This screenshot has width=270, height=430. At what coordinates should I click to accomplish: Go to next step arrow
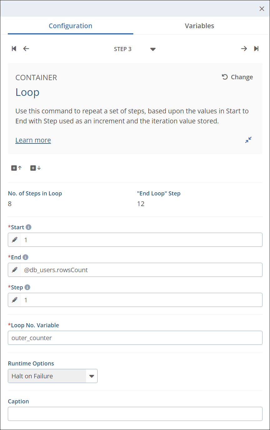(x=244, y=49)
